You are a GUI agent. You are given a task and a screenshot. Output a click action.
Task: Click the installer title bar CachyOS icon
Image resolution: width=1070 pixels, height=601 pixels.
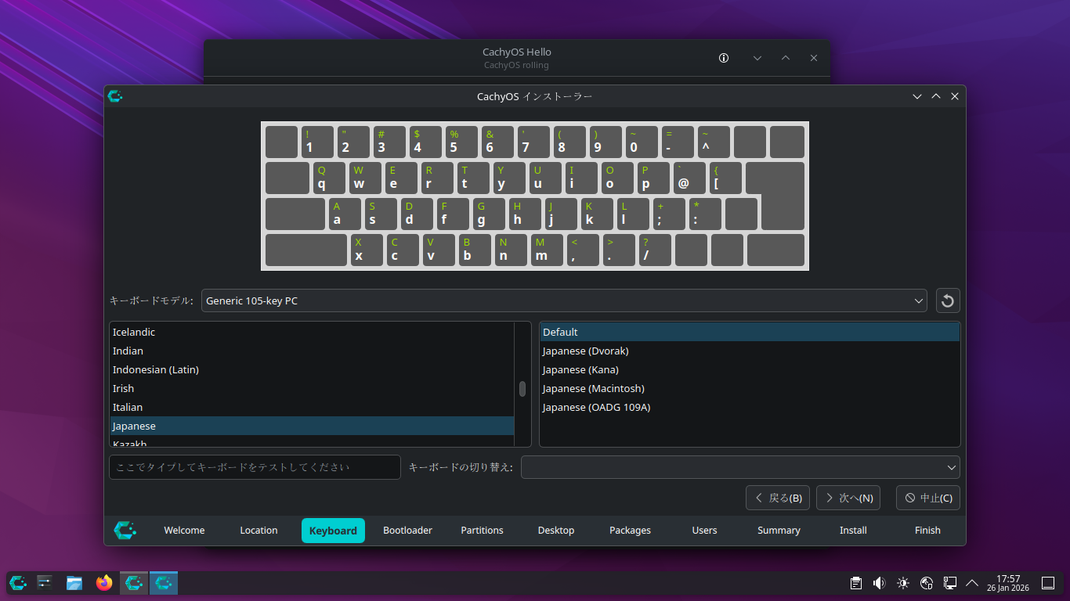pos(115,96)
